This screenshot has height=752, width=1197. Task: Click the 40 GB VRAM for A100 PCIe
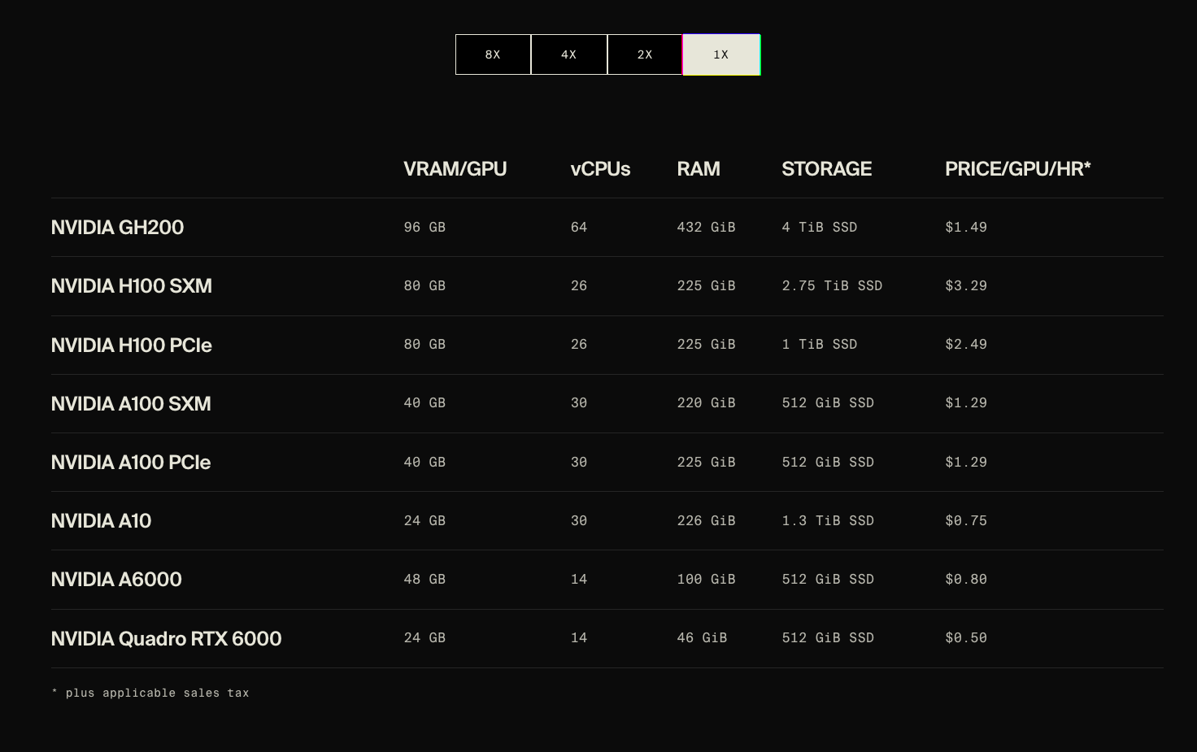click(x=424, y=463)
